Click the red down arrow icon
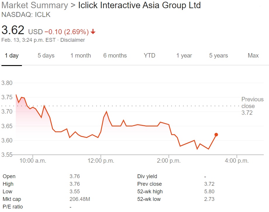The width and height of the screenshot is (269, 212). point(93,32)
